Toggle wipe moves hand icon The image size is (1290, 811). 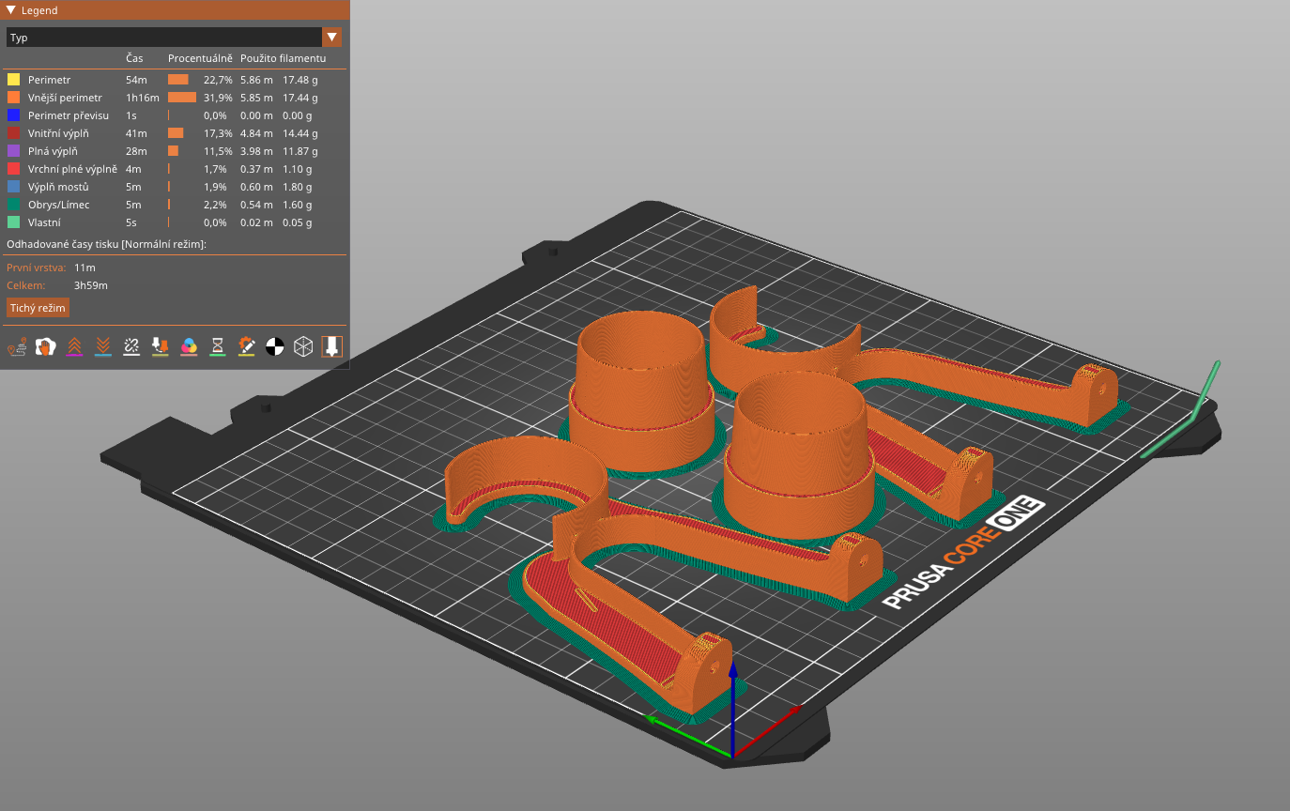(x=44, y=346)
